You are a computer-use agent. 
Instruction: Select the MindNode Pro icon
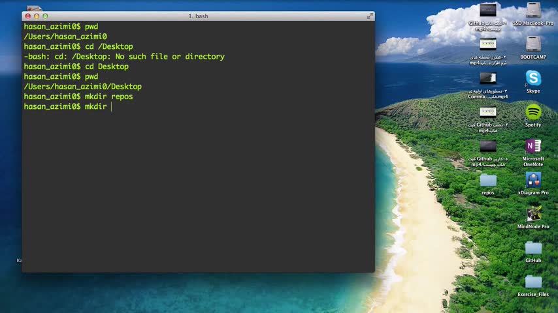pos(533,214)
